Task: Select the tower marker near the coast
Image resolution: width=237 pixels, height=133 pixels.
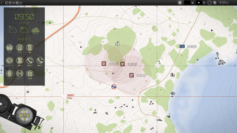Action: 172,75
